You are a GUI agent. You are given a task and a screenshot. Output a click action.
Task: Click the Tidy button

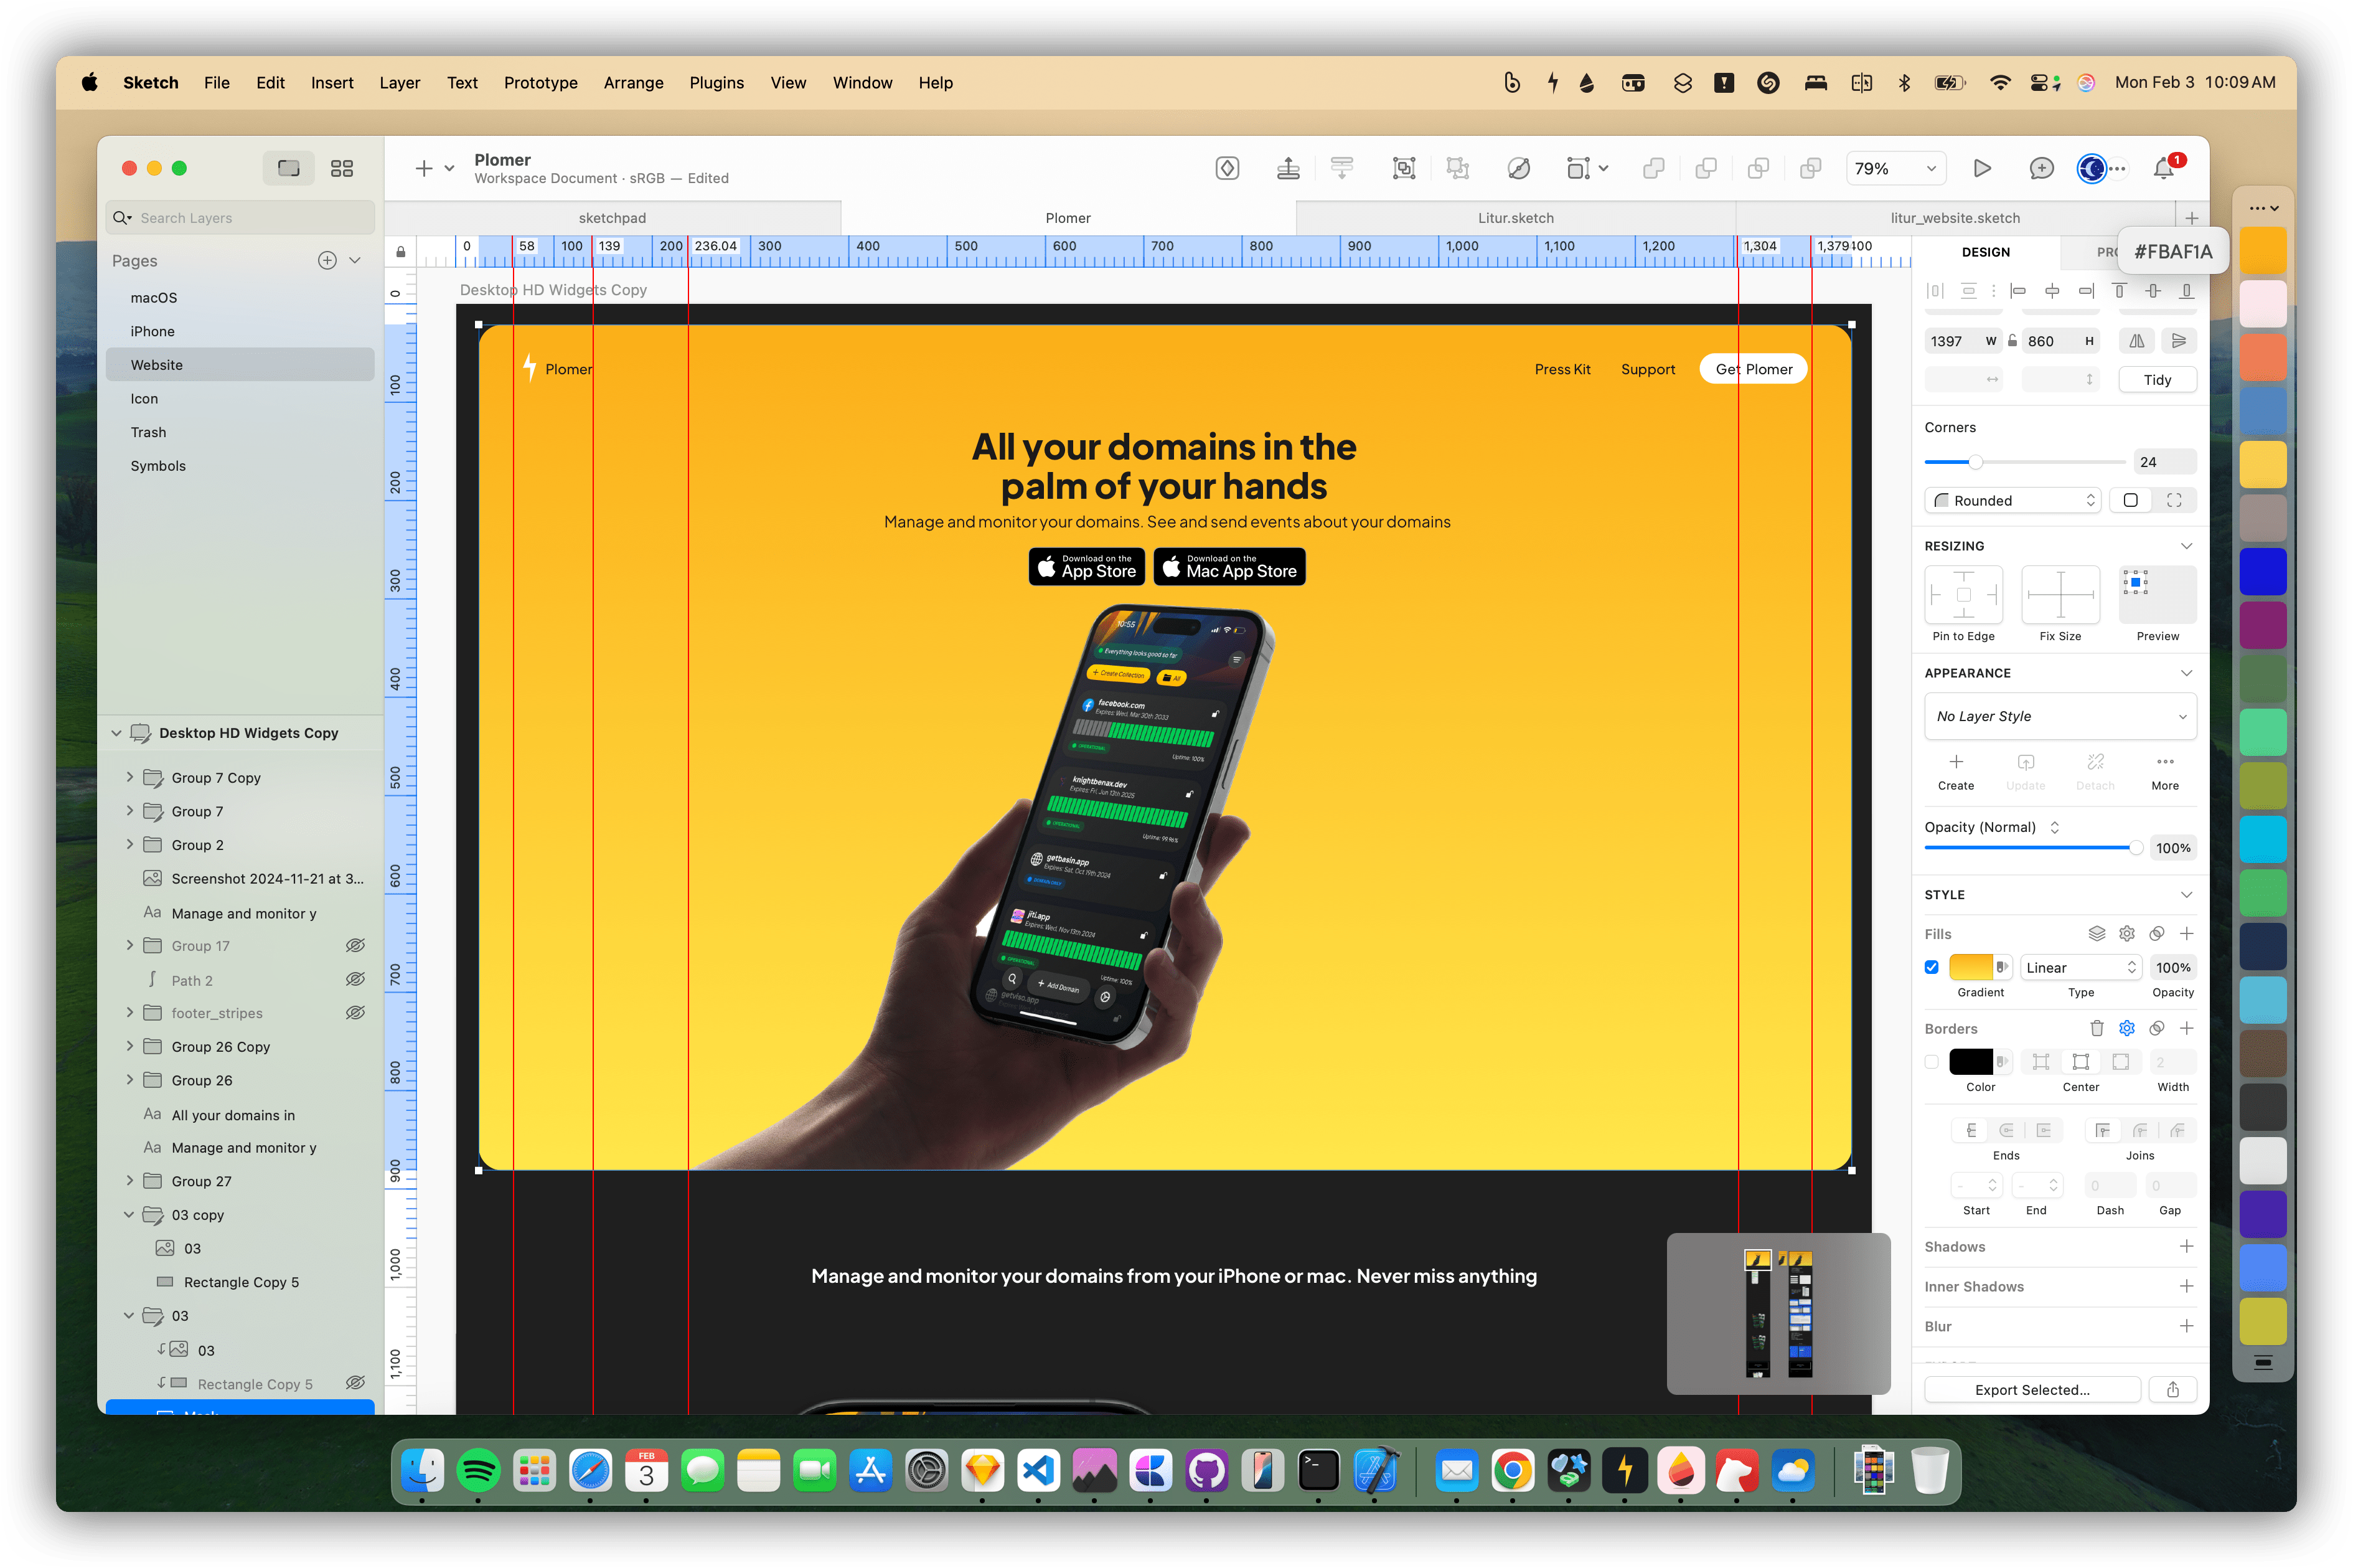pyautogui.click(x=2157, y=380)
